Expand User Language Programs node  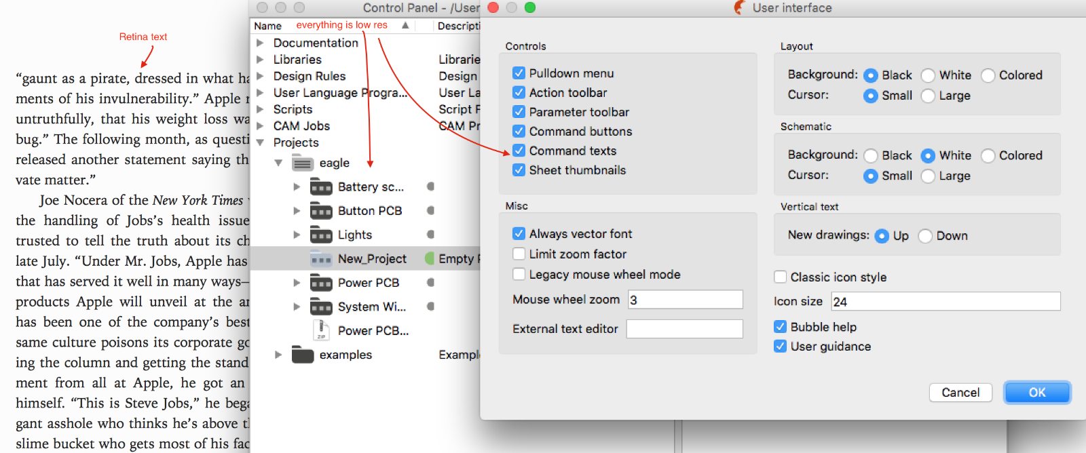point(260,93)
